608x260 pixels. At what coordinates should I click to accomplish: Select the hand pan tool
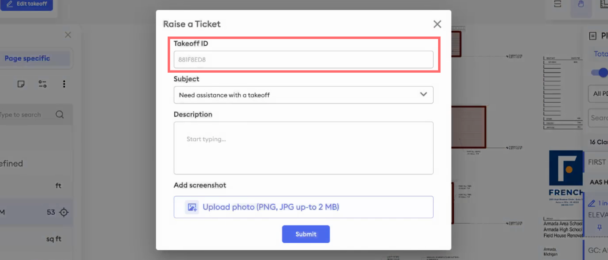pos(581,4)
